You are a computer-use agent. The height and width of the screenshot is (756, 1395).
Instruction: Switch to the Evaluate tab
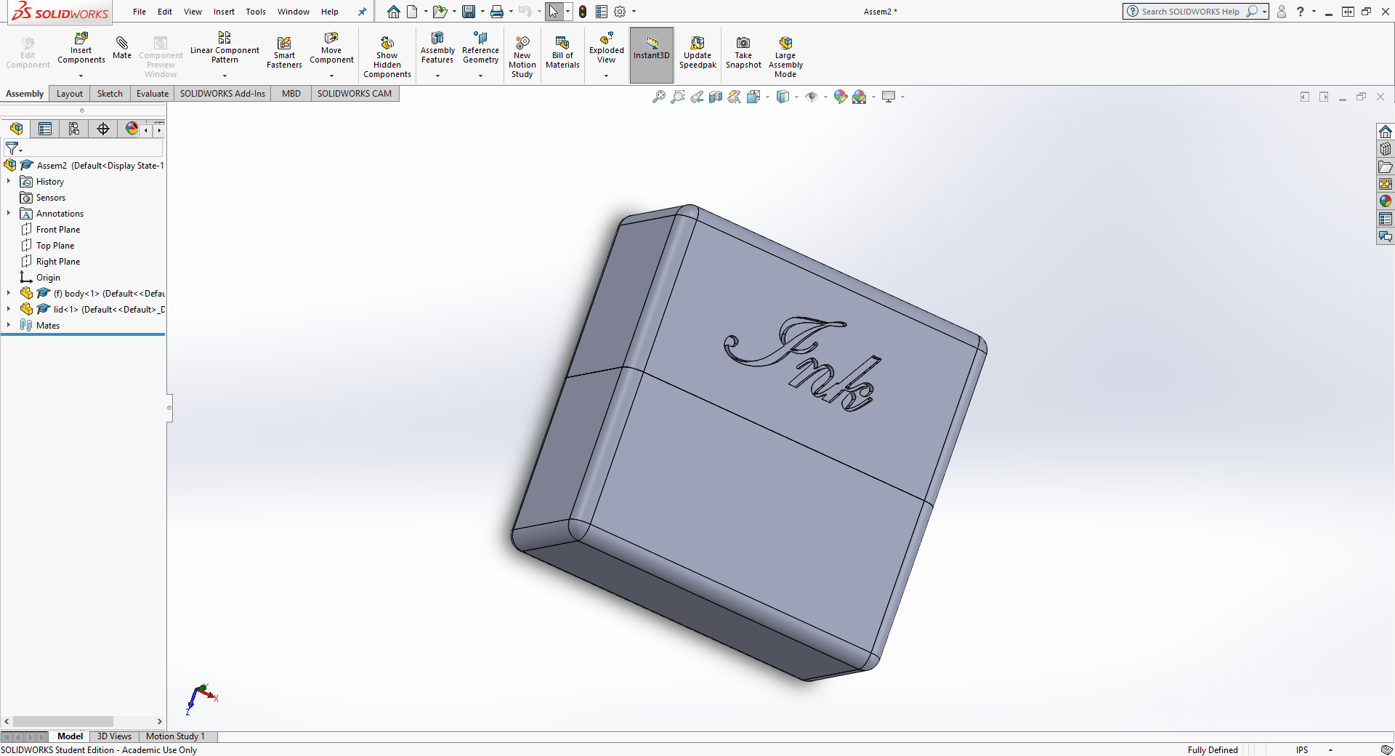(x=153, y=94)
